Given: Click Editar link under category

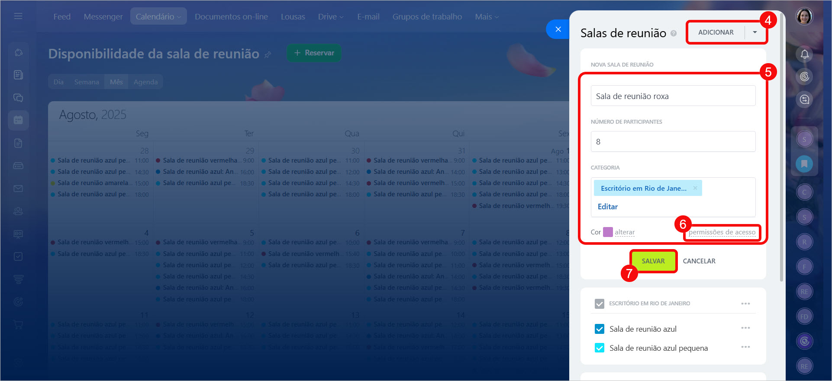Looking at the screenshot, I should 608,207.
